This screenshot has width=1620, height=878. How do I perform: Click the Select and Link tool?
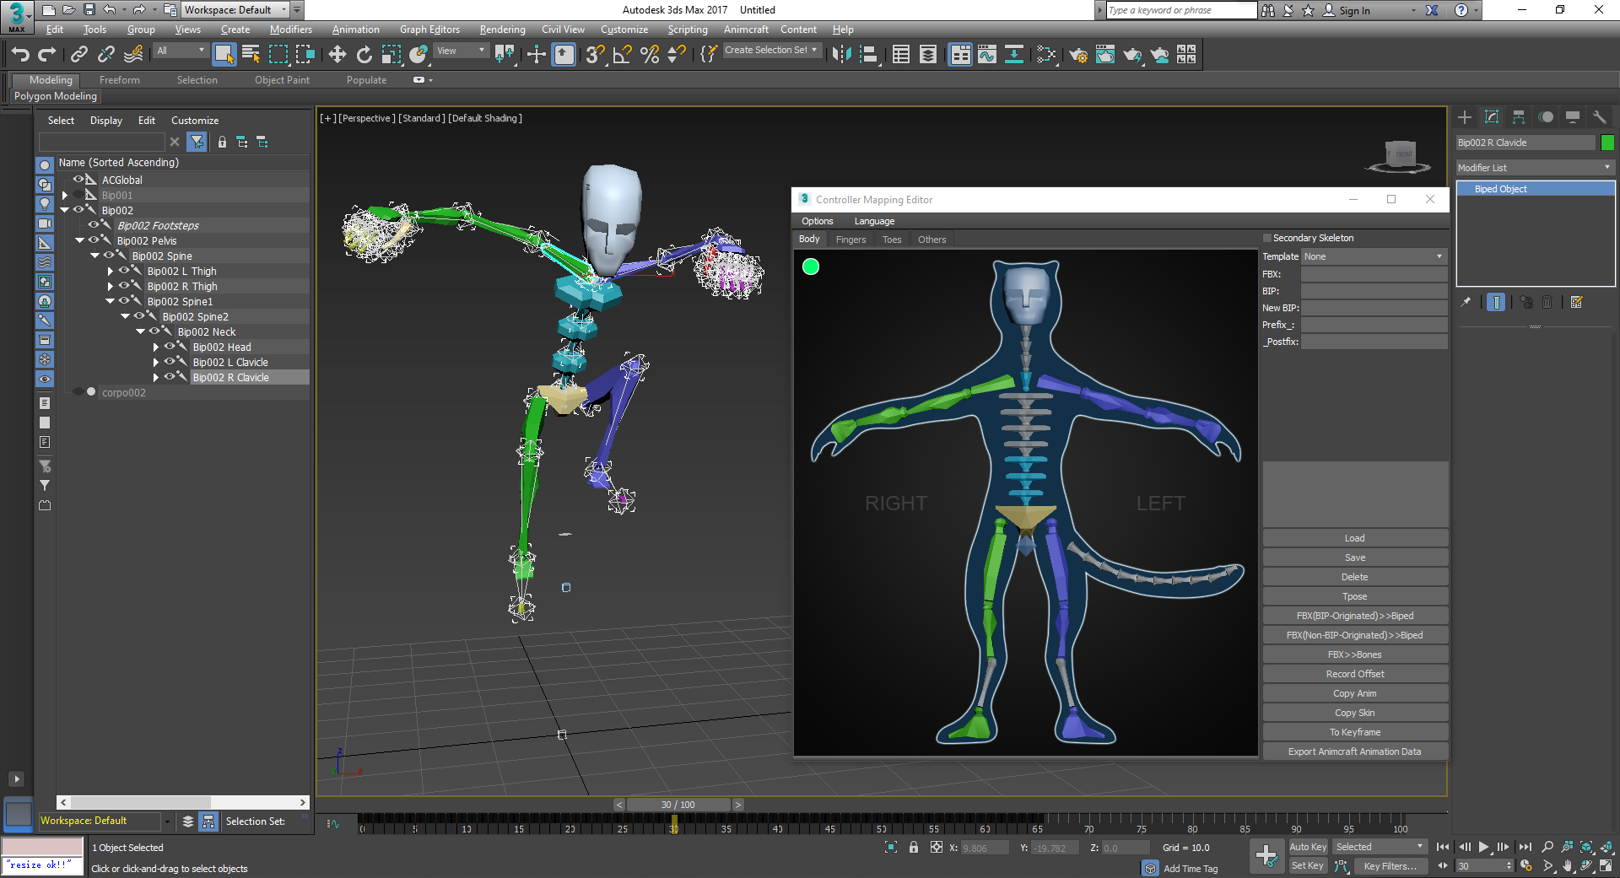click(78, 55)
